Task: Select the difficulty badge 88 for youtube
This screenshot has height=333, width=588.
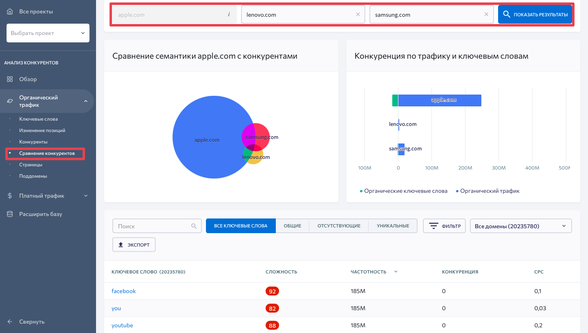Action: tap(272, 325)
